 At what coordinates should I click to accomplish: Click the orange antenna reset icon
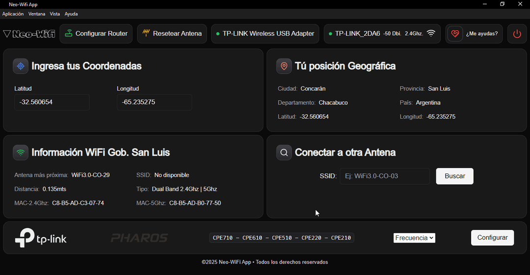[x=146, y=33]
